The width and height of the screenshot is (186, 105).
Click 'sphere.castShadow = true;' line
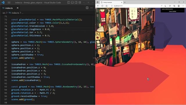(x=27, y=55)
